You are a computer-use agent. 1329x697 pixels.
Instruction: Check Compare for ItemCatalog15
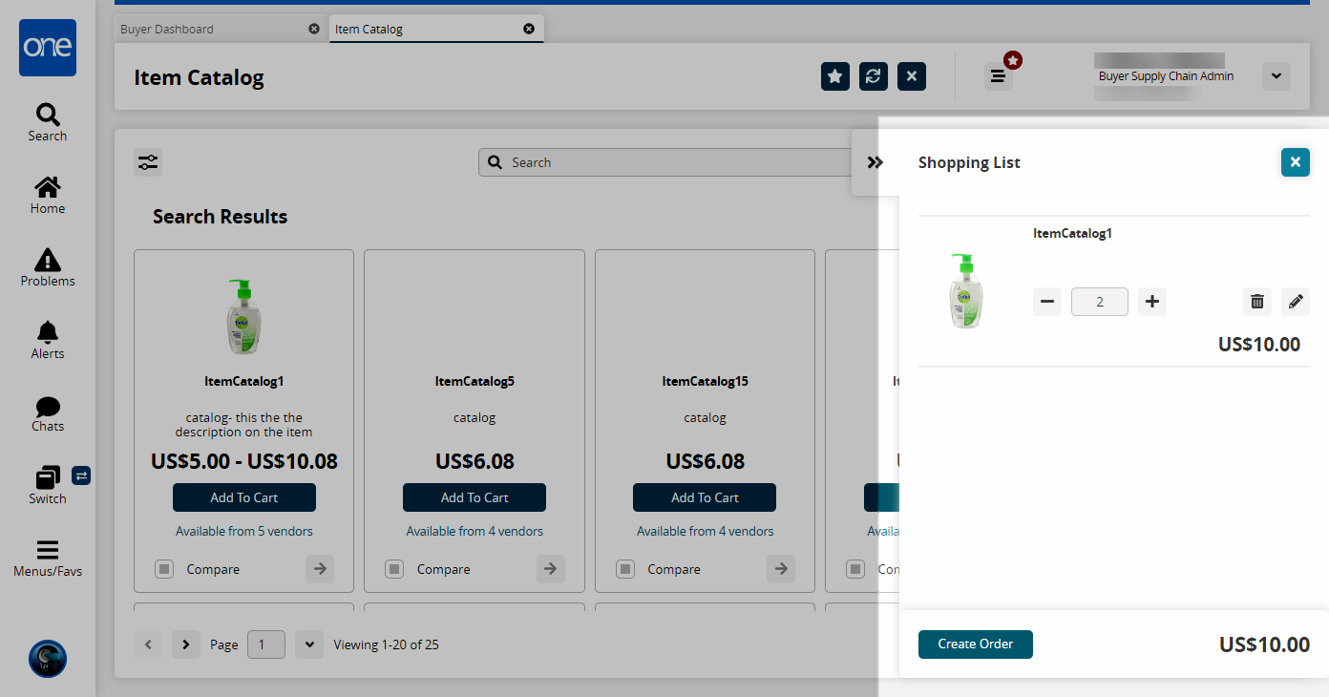pos(625,569)
